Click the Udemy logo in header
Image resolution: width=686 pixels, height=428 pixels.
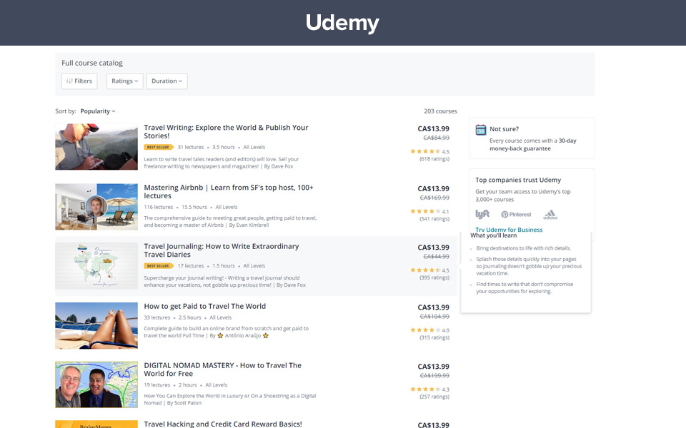(x=342, y=23)
